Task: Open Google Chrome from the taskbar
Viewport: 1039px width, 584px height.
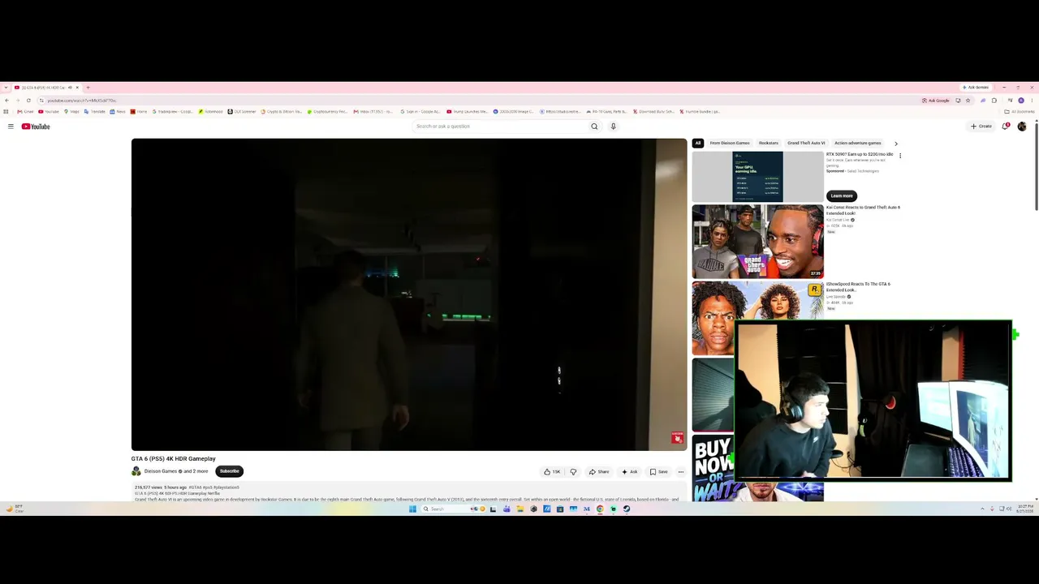Action: tap(600, 509)
